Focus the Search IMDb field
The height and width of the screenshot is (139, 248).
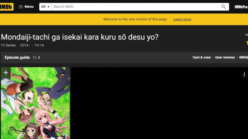[x=136, y=7]
